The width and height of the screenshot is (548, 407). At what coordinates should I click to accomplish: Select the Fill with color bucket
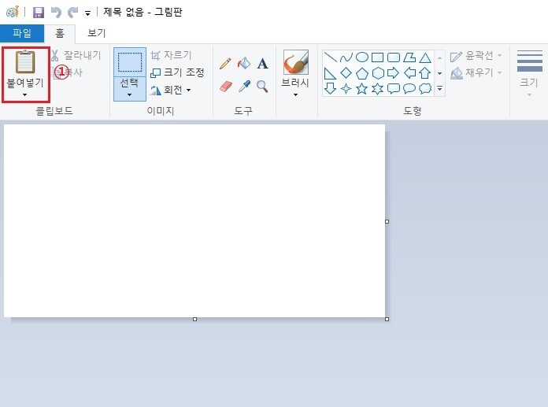point(244,64)
